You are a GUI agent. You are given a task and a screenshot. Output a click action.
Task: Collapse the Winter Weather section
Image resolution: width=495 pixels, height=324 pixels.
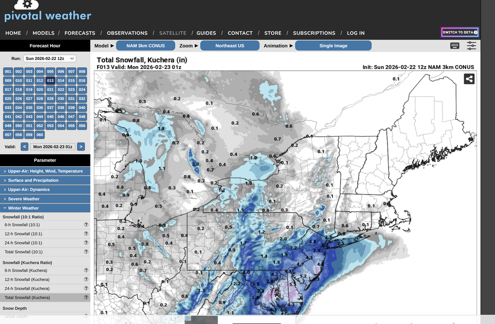[x=45, y=208]
